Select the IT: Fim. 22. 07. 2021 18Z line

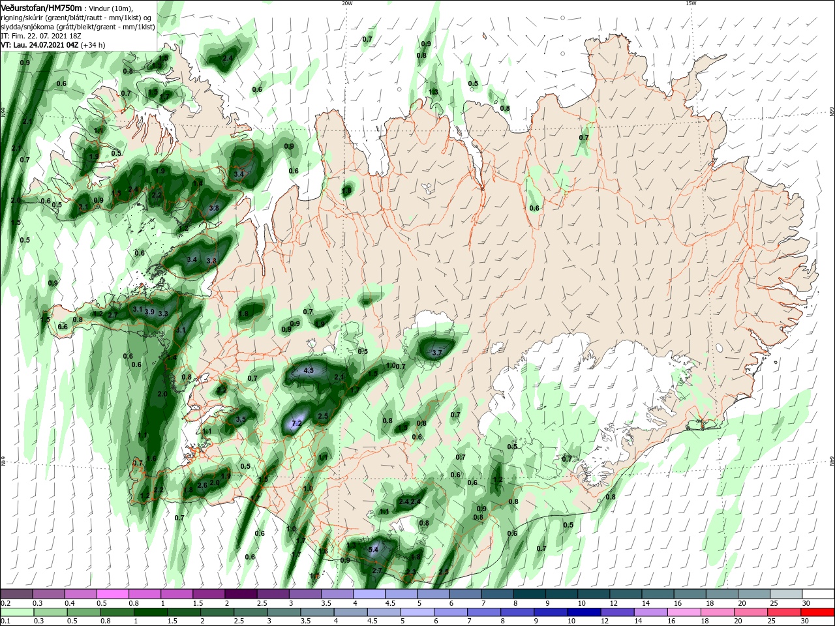pos(42,36)
